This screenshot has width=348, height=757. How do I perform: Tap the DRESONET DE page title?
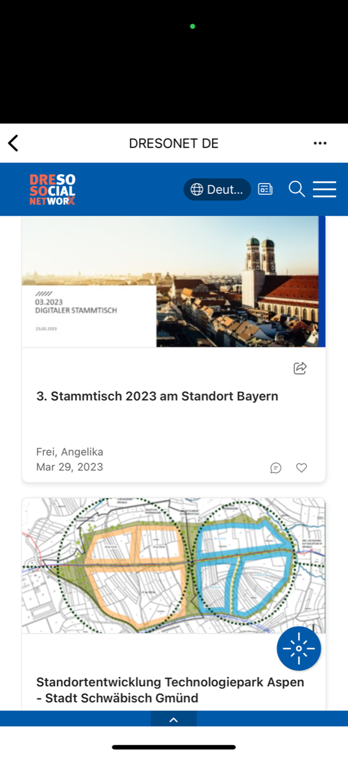tap(174, 143)
